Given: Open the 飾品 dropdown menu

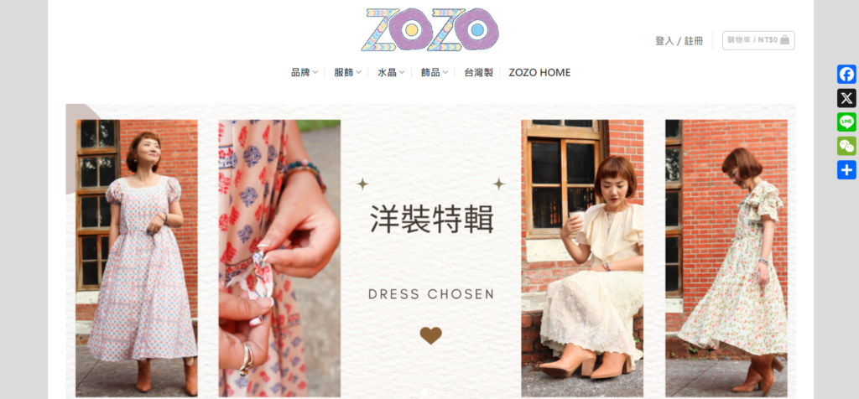Looking at the screenshot, I should [434, 72].
